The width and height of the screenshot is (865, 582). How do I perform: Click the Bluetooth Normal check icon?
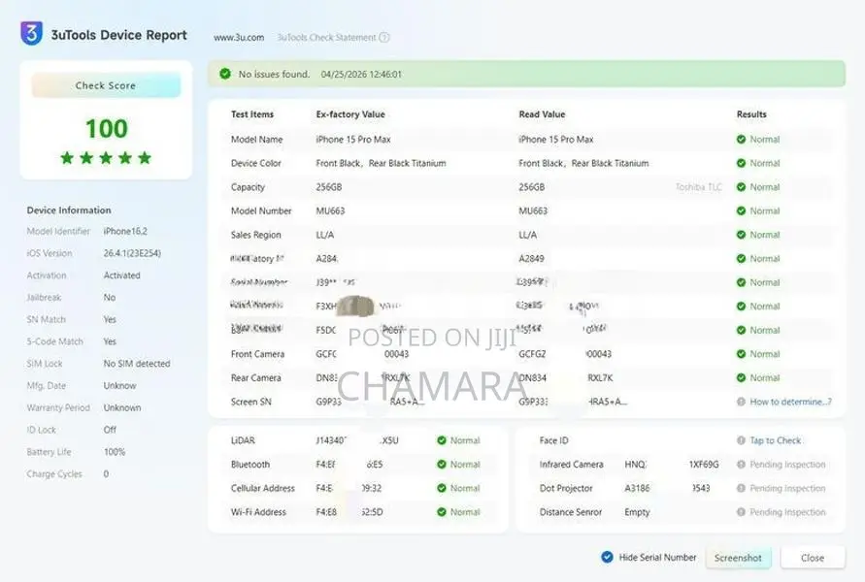[442, 464]
